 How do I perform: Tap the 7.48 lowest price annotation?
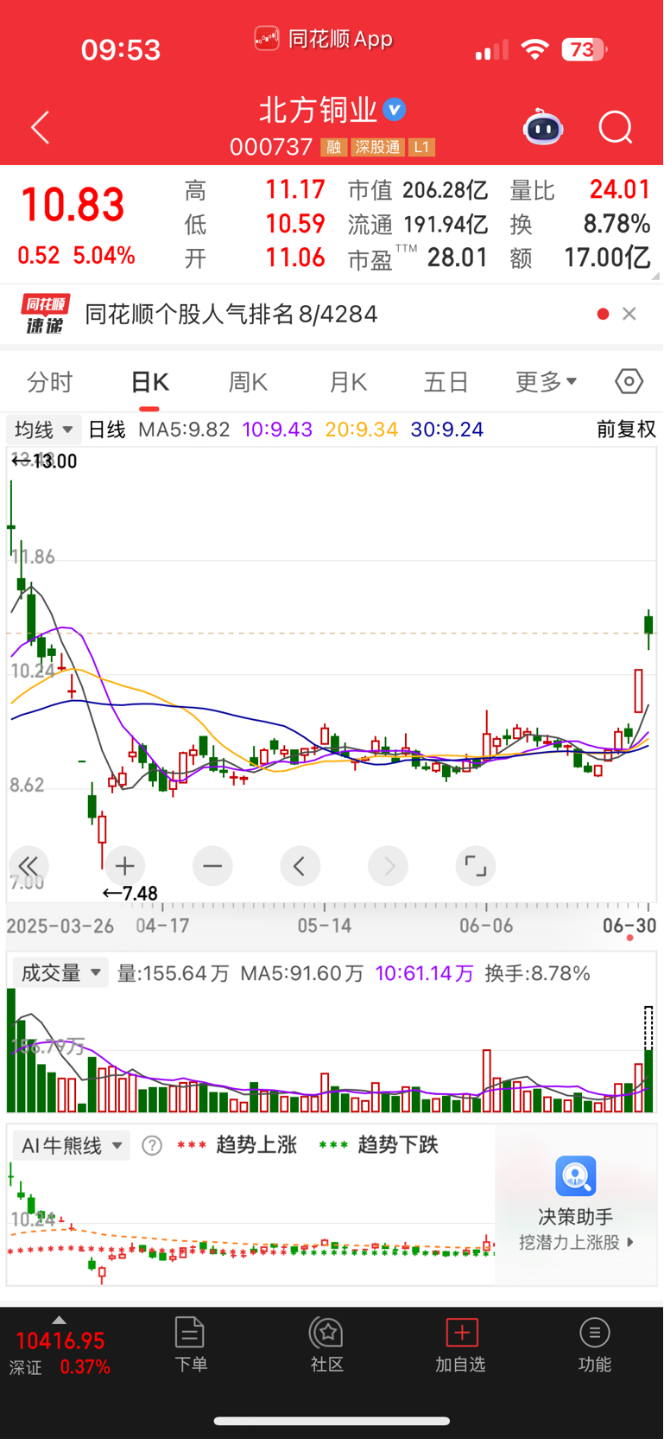click(x=130, y=894)
